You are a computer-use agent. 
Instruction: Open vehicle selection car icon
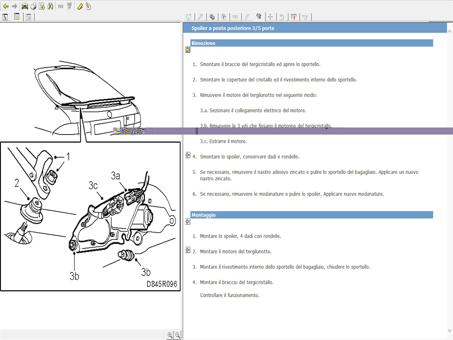pyautogui.click(x=25, y=6)
